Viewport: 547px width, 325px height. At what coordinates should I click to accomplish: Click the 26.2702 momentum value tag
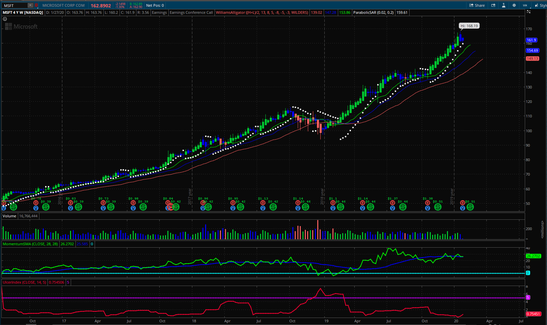pos(533,256)
